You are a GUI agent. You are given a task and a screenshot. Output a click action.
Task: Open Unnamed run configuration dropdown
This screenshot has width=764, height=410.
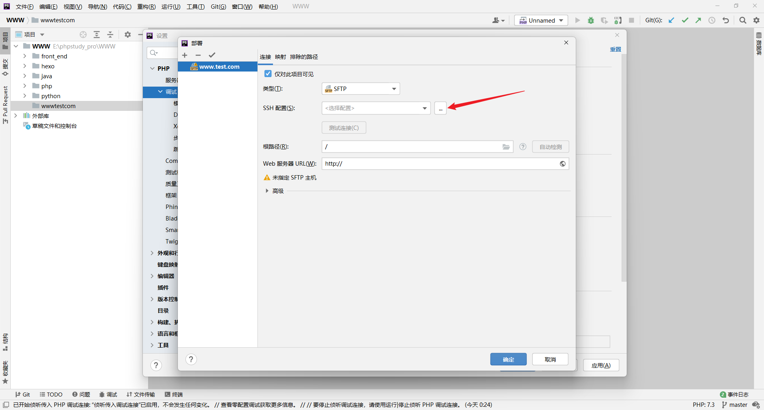click(x=541, y=20)
